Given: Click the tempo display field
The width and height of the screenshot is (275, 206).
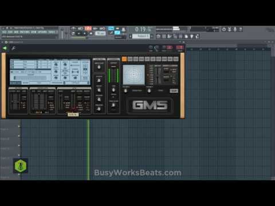Looking at the screenshot, I should (x=100, y=34).
